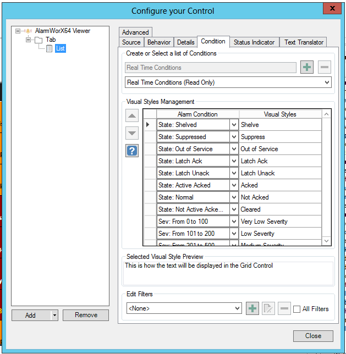346x354 pixels.
Task: Enable the All Filters checkbox
Action: tap(297, 309)
